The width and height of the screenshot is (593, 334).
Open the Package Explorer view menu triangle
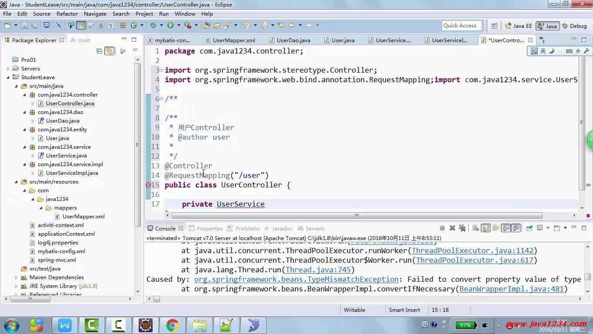pyautogui.click(x=135, y=50)
